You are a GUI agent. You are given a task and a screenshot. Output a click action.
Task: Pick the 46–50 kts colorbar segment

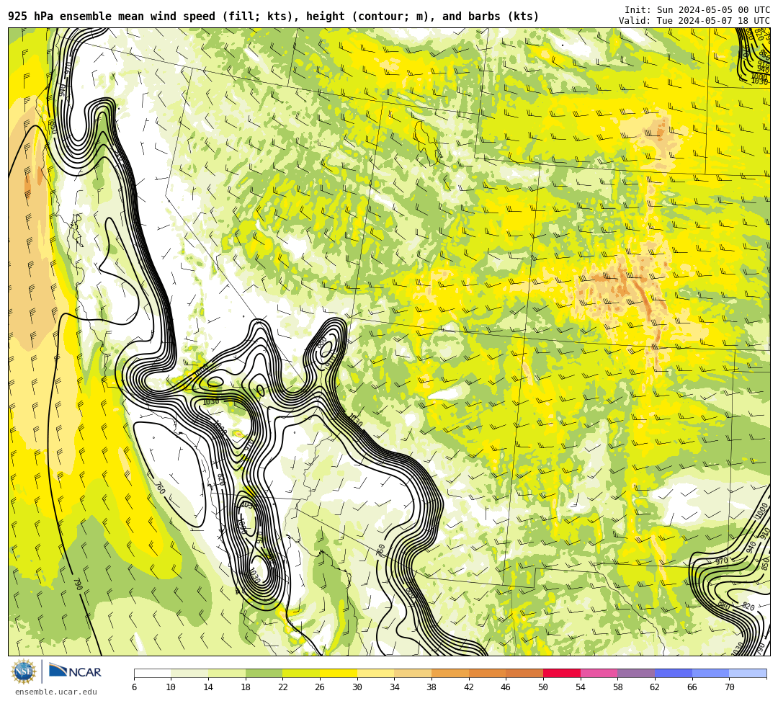tap(524, 673)
